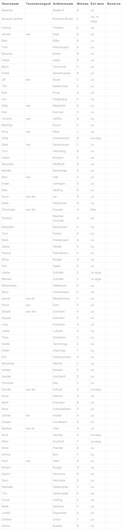Click the Voornaam column header
The height and width of the screenshot is (530, 123).
point(10,3)
